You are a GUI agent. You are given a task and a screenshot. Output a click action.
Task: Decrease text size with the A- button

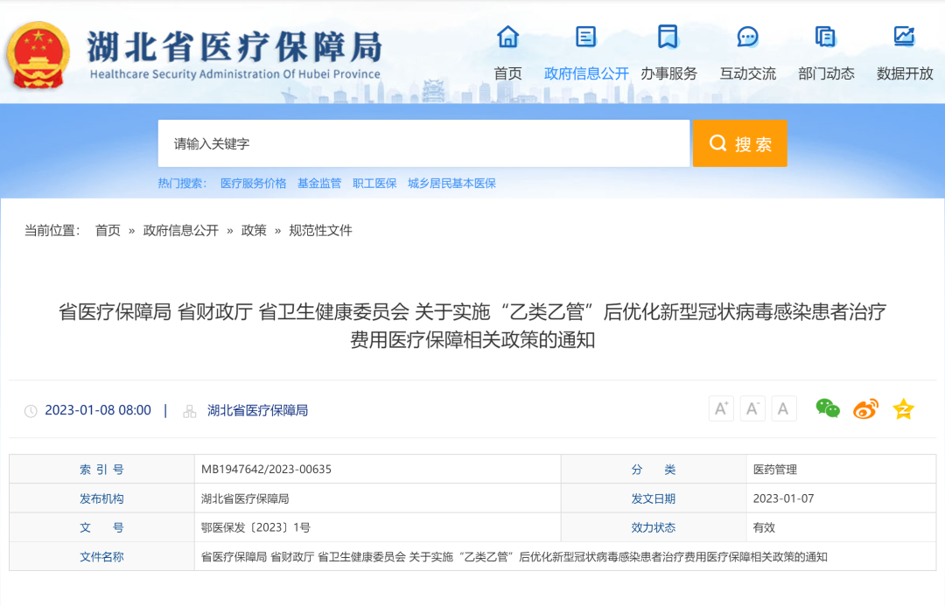(752, 408)
